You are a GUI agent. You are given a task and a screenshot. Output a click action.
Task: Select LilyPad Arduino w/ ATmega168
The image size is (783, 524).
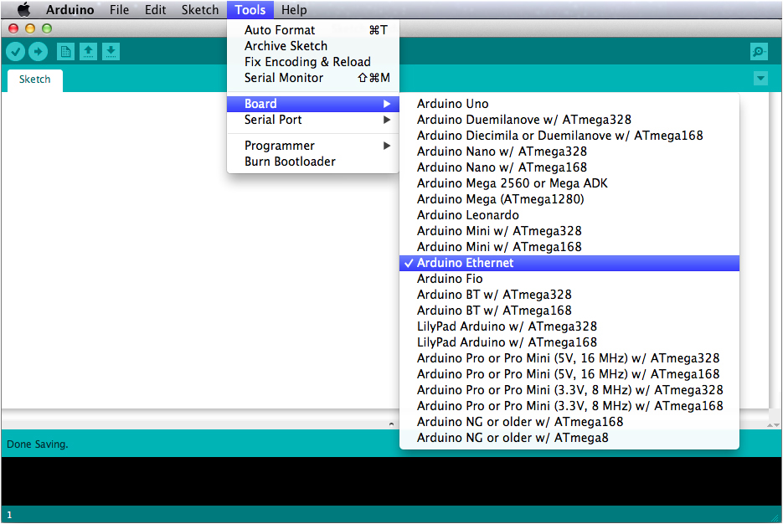tap(569, 343)
